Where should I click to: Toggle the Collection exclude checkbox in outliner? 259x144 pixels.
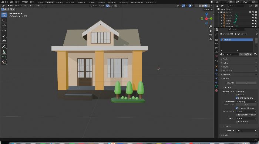pos(250,12)
